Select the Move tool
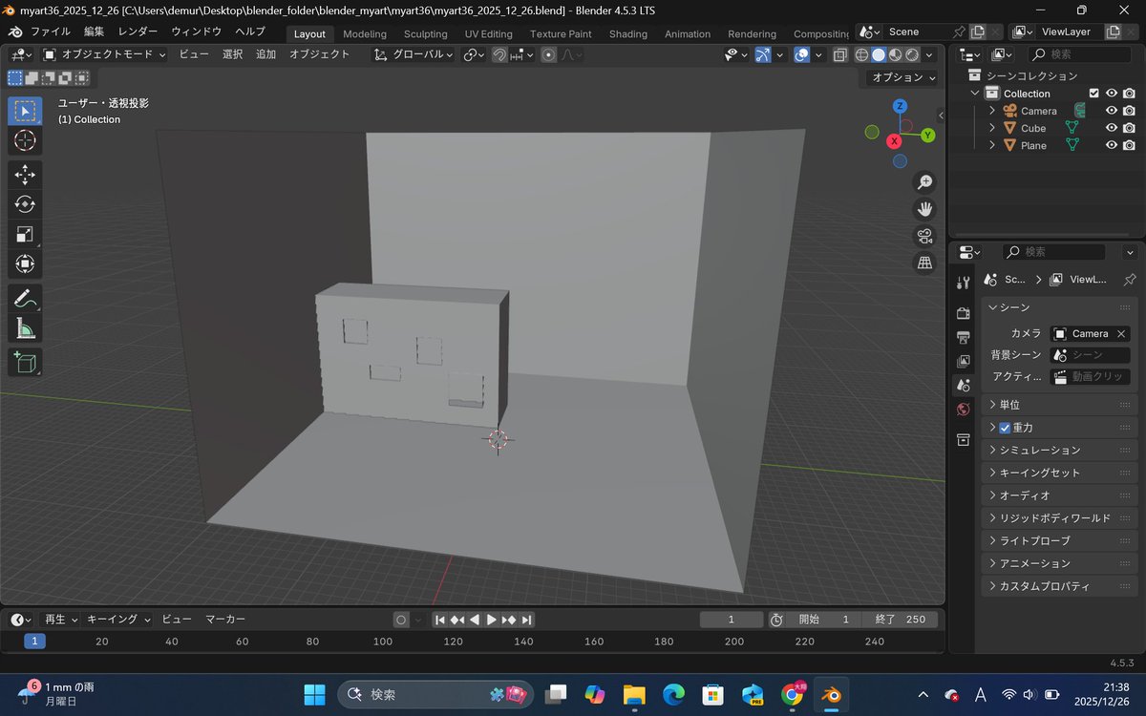This screenshot has width=1146, height=716. [x=25, y=174]
